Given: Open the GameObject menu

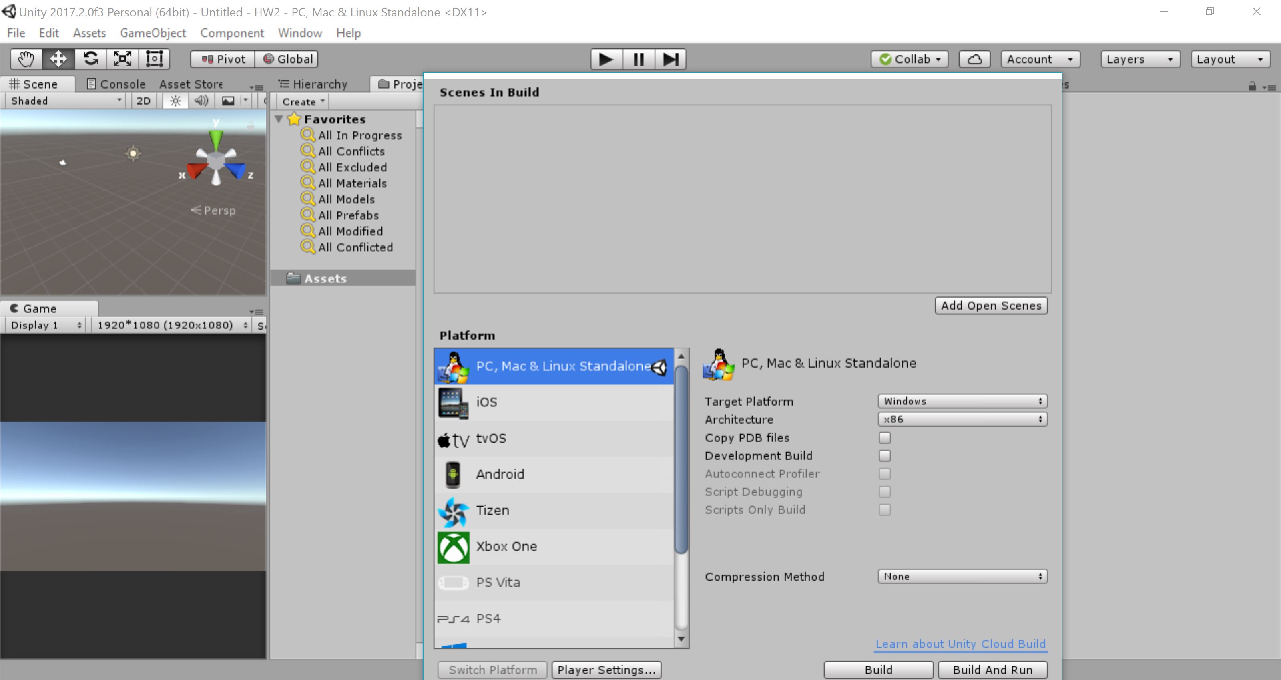Looking at the screenshot, I should point(153,33).
